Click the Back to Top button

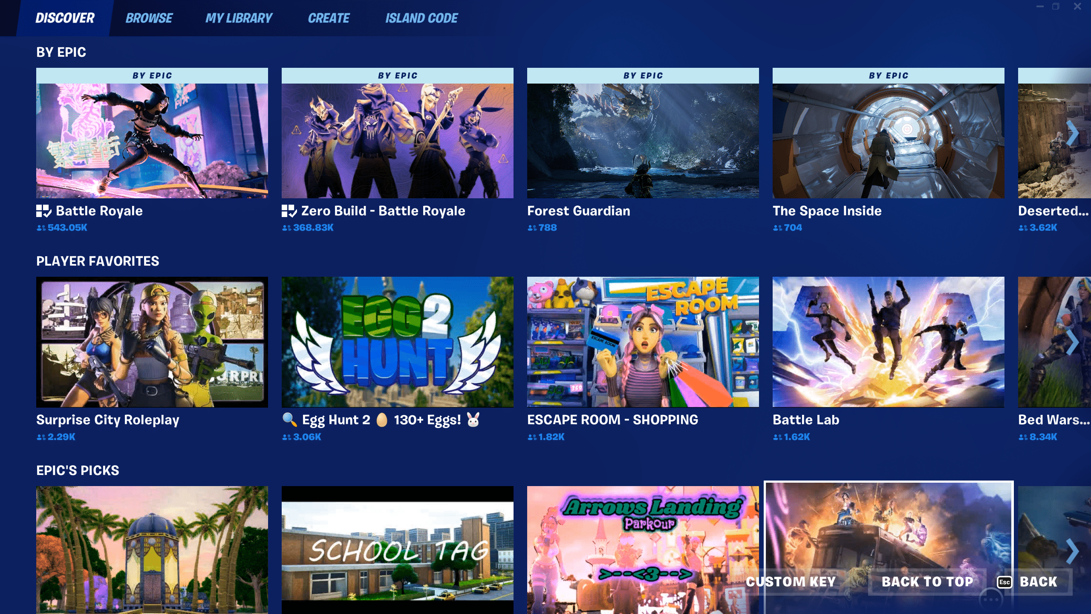coord(927,582)
